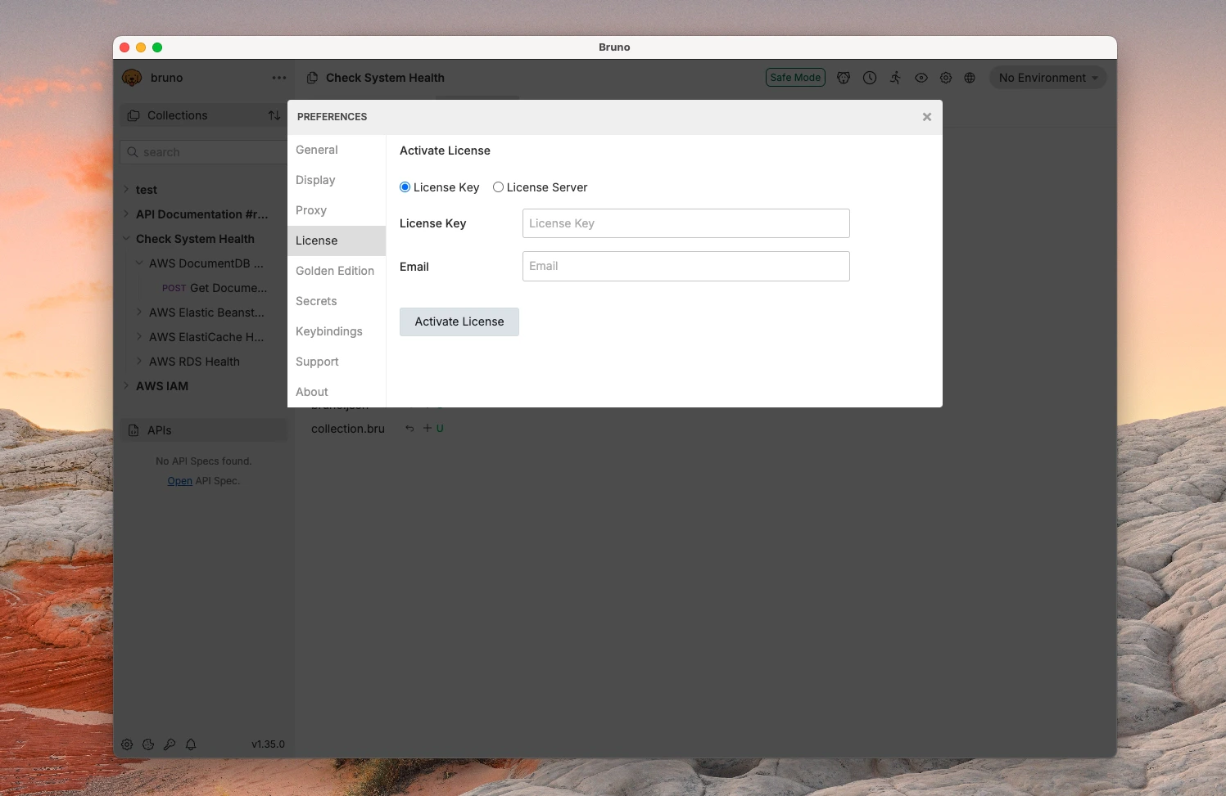Image resolution: width=1226 pixels, height=796 pixels.
Task: Click the Activate License button
Action: (459, 322)
